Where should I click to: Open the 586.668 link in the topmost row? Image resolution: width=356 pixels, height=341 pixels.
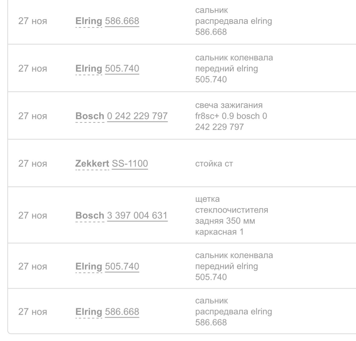click(x=122, y=21)
